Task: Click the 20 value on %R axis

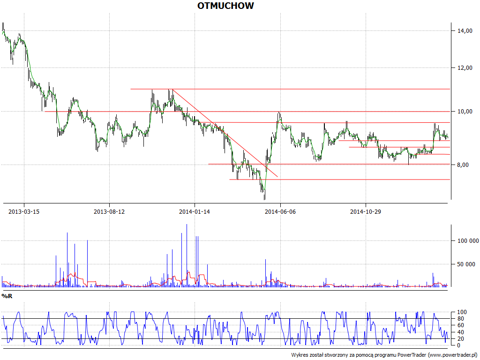Action: click(x=461, y=338)
